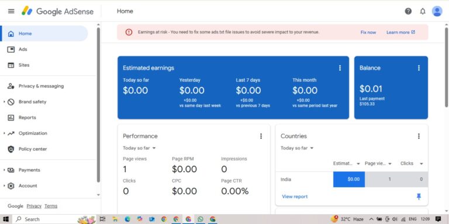This screenshot has width=449, height=224.
Task: Click View report in Countries card
Action: 295,197
